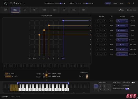This screenshot has height=99, width=138.
Task: Toggle C MIDI FX for Modular Pad
Action: pyautogui.click(x=97, y=54)
